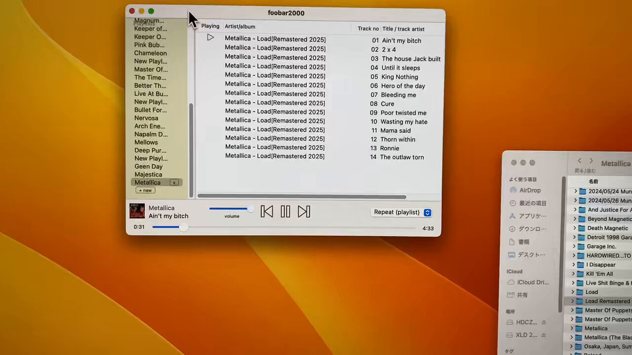Open the applications (アプリケ…) item in Finder sidebar
This screenshot has height=355, width=632.
(527, 216)
